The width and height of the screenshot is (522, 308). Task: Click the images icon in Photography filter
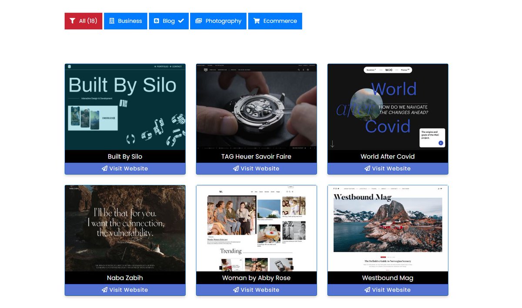coord(199,21)
